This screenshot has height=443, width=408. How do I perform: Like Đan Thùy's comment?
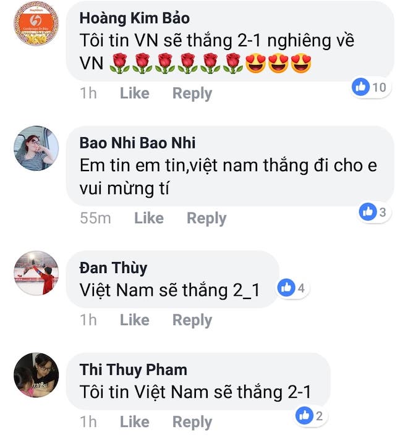[x=135, y=320]
